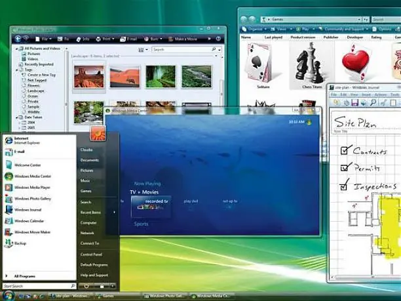Click E-mail in Photo Gallery toolbar
This screenshot has width=401, height=301.
(128, 39)
